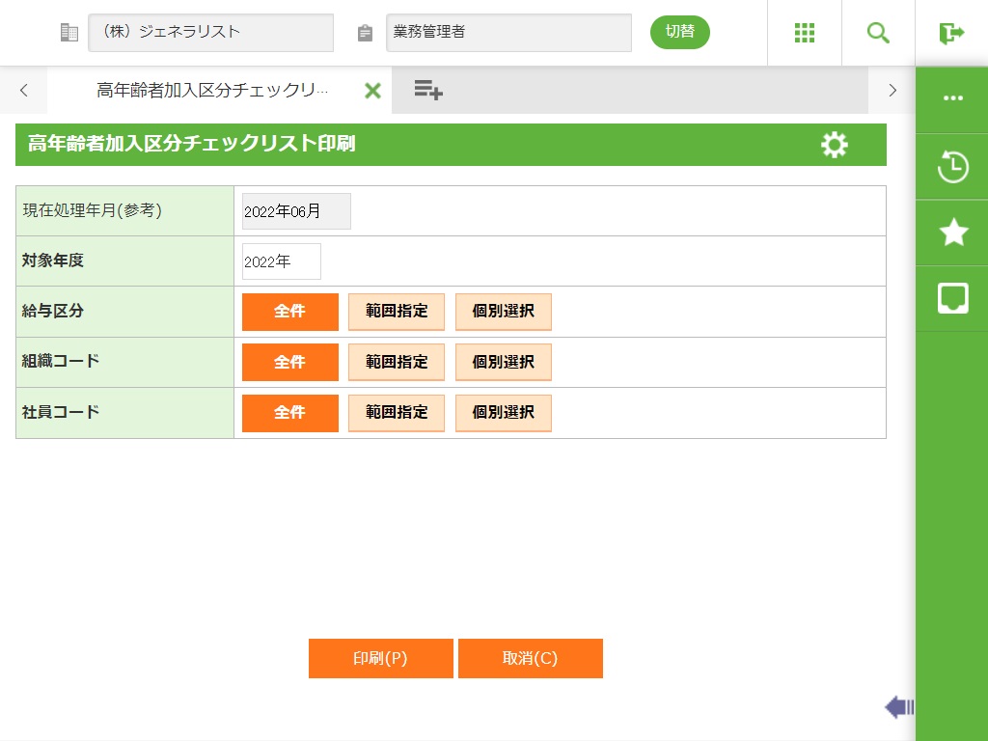Image resolution: width=988 pixels, height=741 pixels.
Task: Click the logout door icon
Action: 951,33
